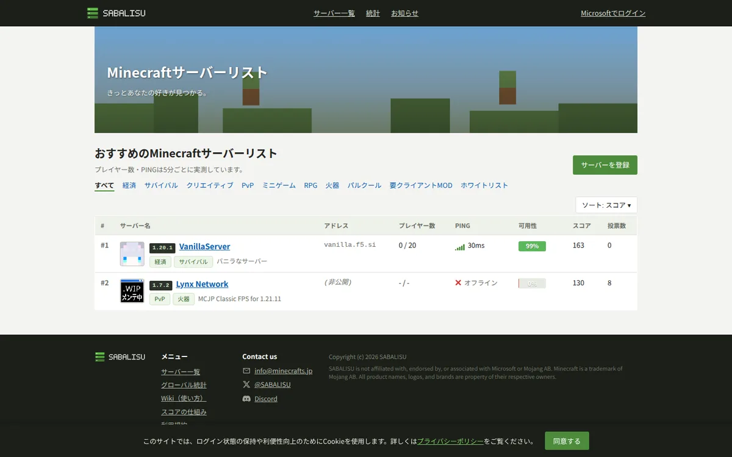Screen dimensions: 732x457
Task: Select the サバイバル category tab
Action: [161, 185]
